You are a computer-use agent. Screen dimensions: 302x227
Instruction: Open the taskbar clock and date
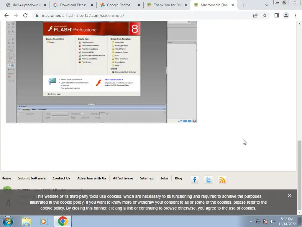(x=287, y=221)
